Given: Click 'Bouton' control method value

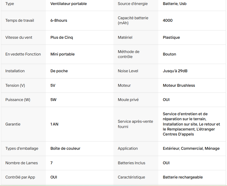Looking at the screenshot, I should [169, 54].
